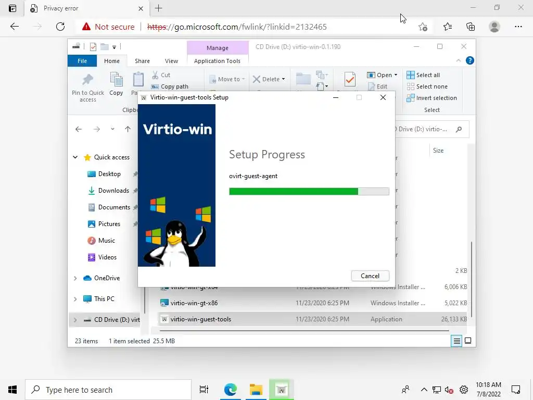Viewport: 533px width, 400px height.
Task: Select the virtio-win-guest-tools file row
Action: pyautogui.click(x=313, y=319)
